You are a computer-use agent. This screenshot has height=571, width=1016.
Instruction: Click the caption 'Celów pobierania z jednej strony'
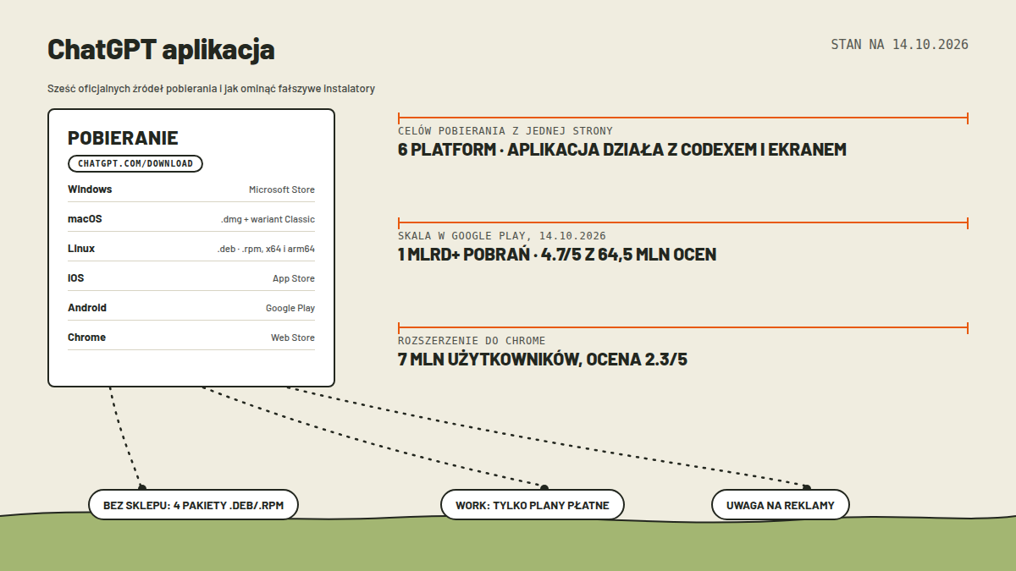click(505, 131)
